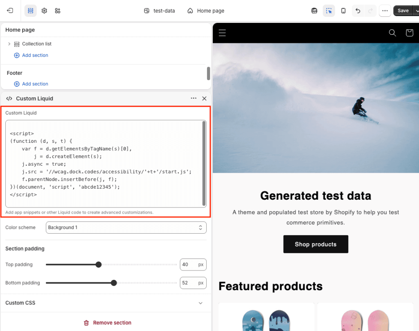Viewport: 419px width, 331px height.
Task: Click the Footer group heading
Action: (x=14, y=73)
